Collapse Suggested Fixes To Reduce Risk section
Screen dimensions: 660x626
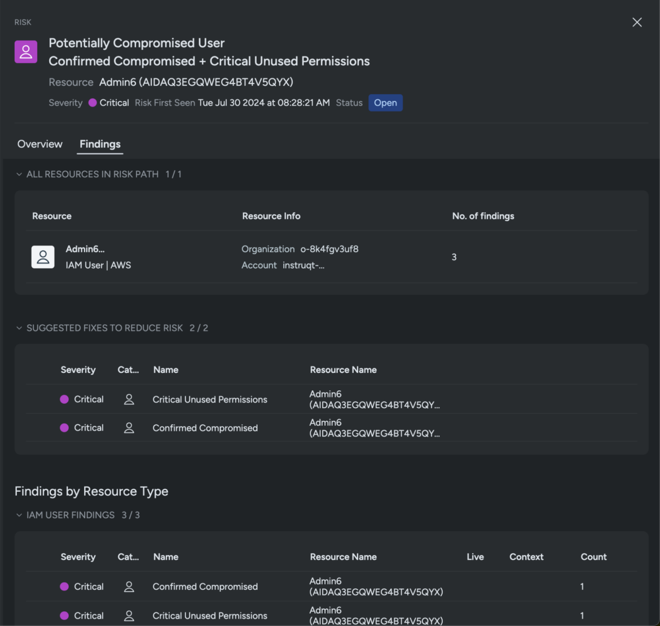[x=19, y=328]
